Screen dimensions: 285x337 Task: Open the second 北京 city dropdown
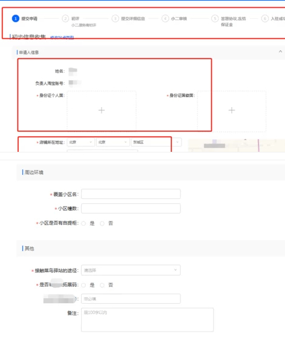click(113, 142)
